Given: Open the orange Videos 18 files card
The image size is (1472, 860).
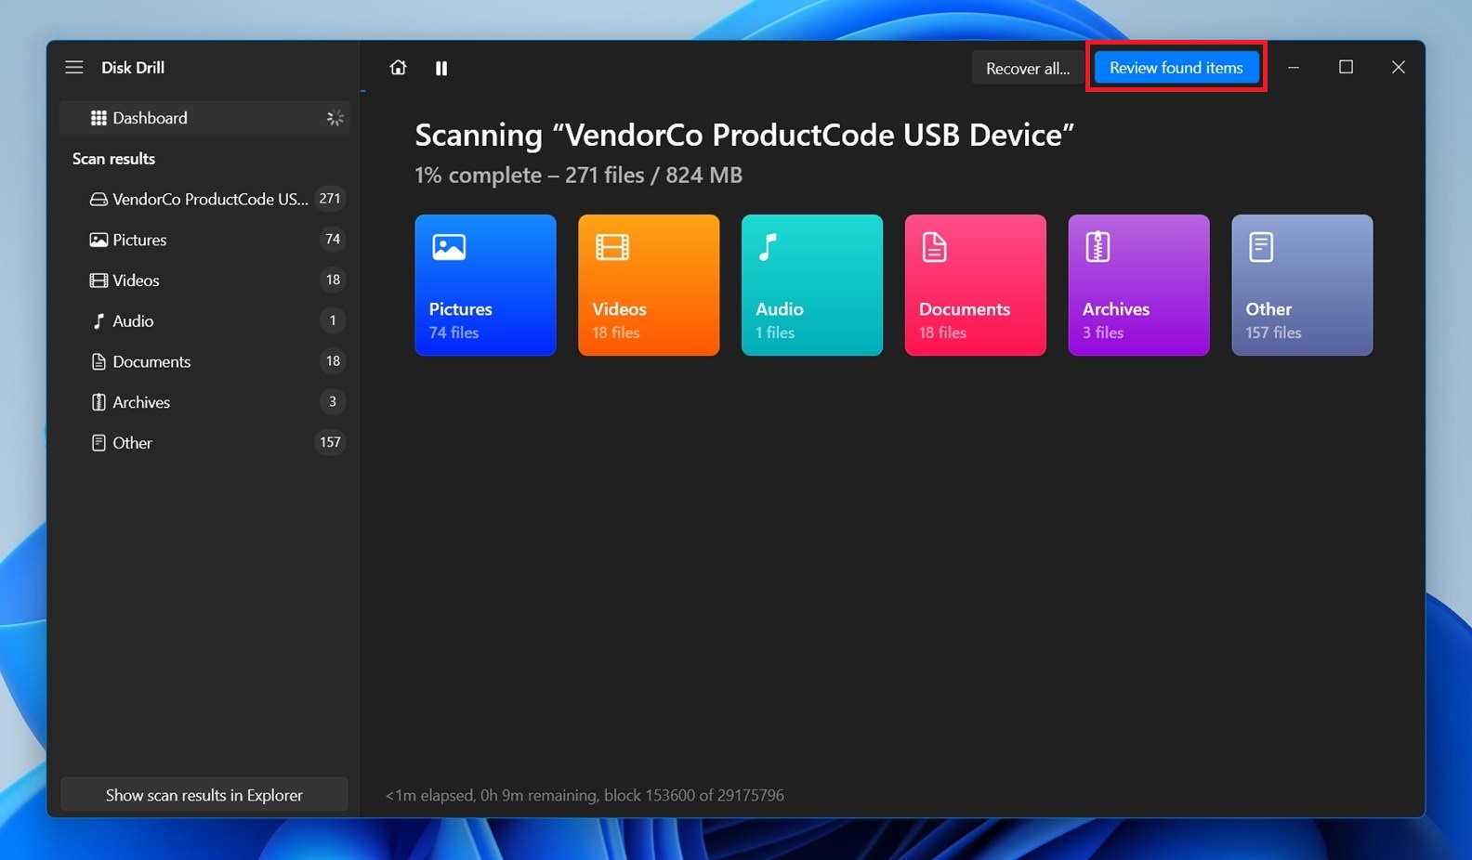Looking at the screenshot, I should (x=649, y=285).
